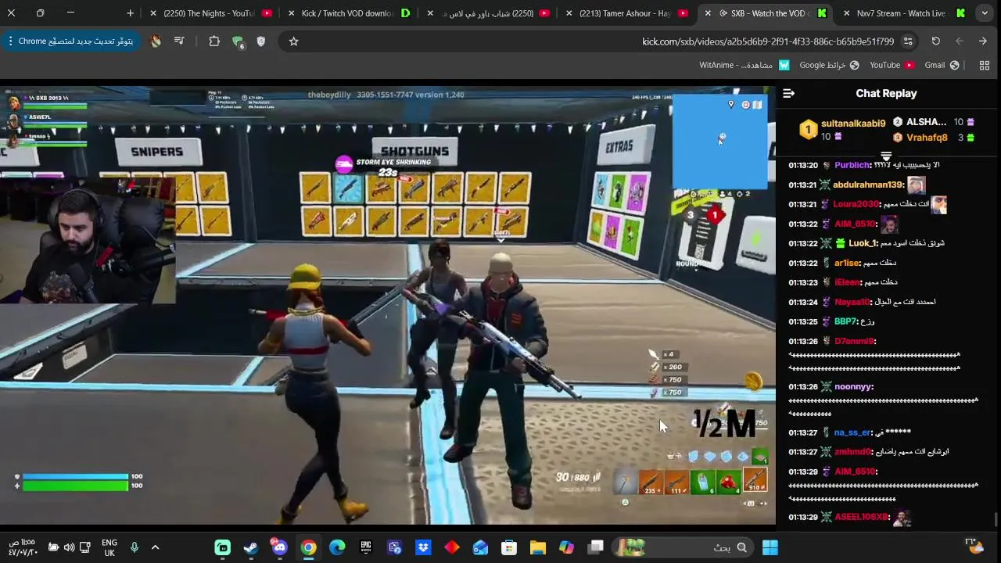
Task: Switch to Kick / Twitch VOD downloader tab
Action: coord(349,13)
